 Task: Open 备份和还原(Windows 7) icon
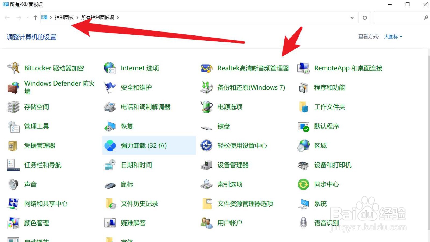point(207,87)
